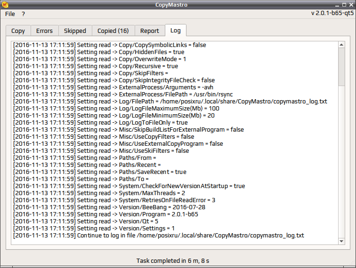Screen dimensions: 356x268
Task: Click the System/MaxThreads = 2 line
Action: pyautogui.click(x=99, y=192)
